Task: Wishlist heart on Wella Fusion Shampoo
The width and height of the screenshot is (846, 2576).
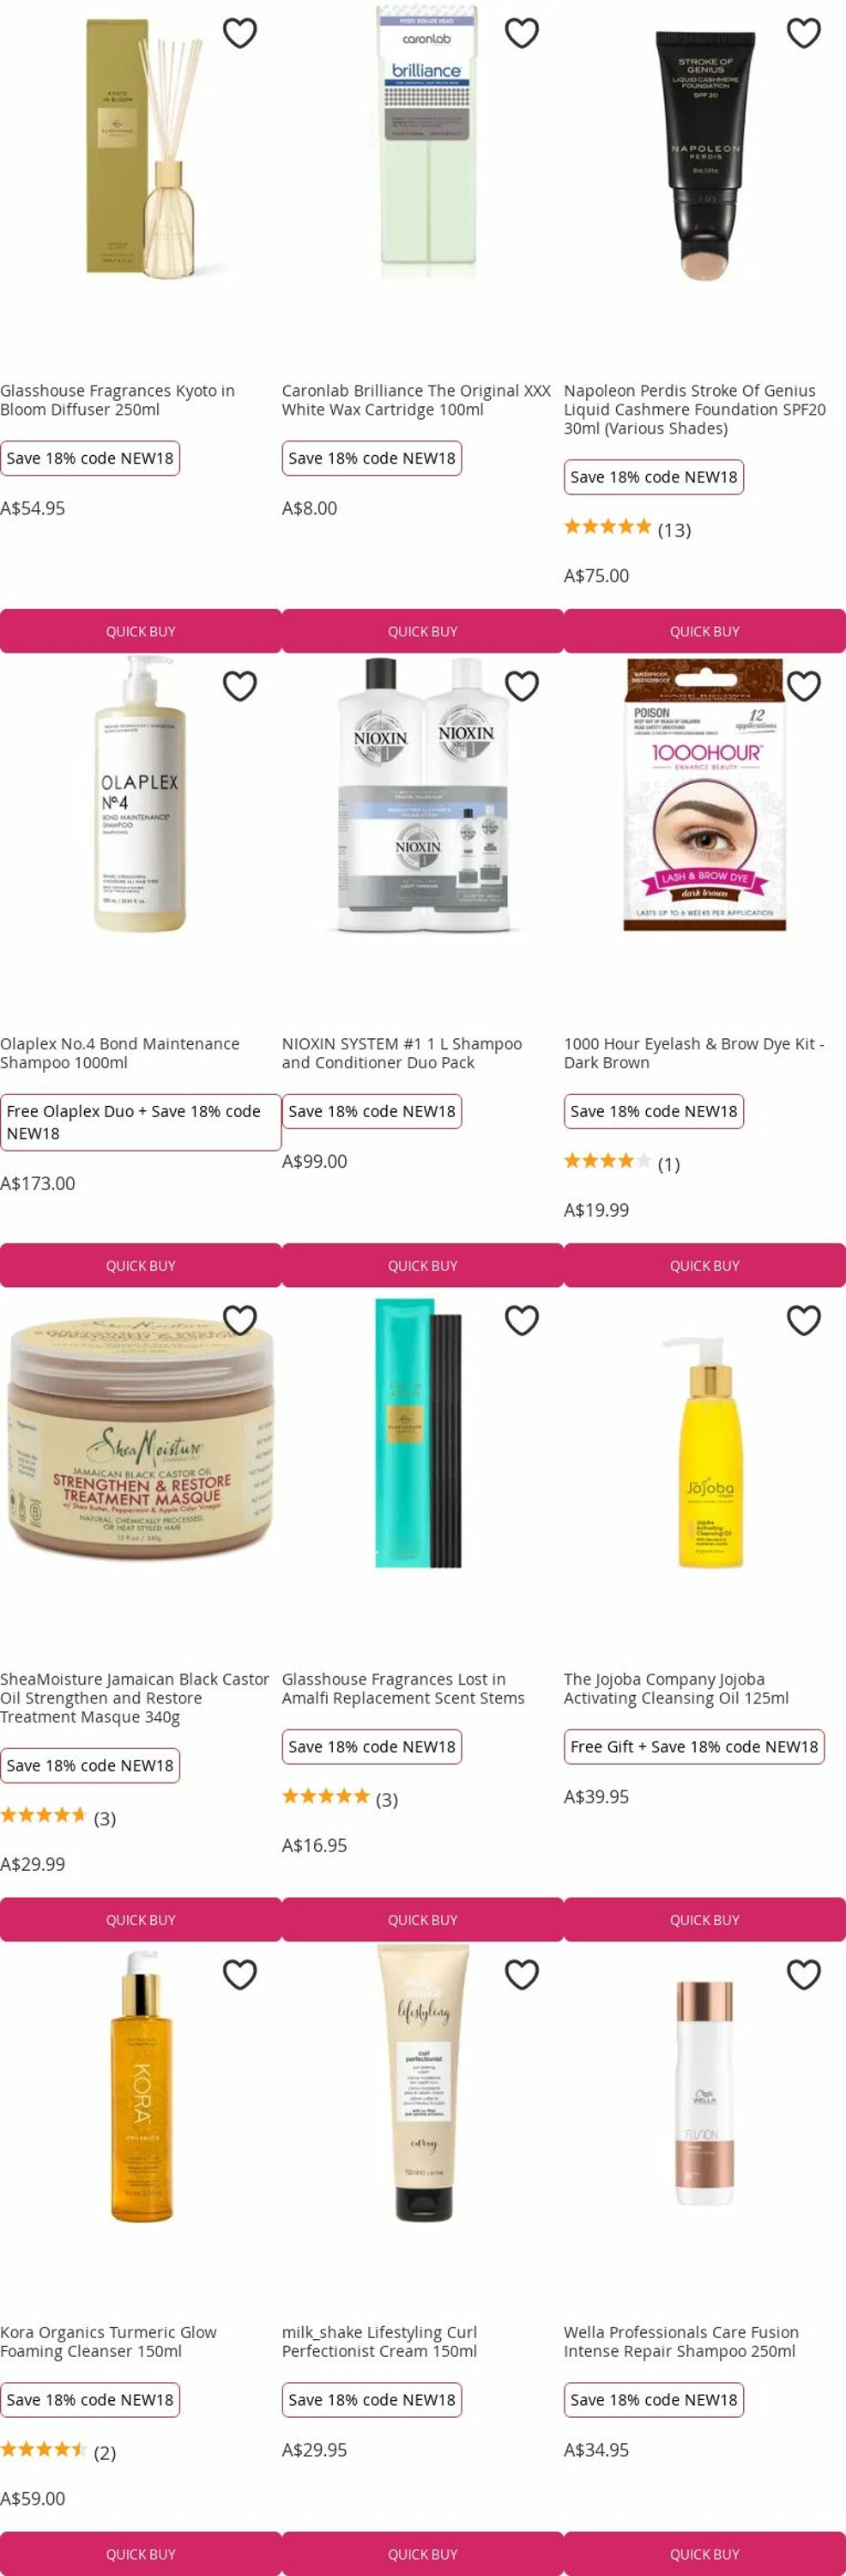Action: [x=803, y=1974]
